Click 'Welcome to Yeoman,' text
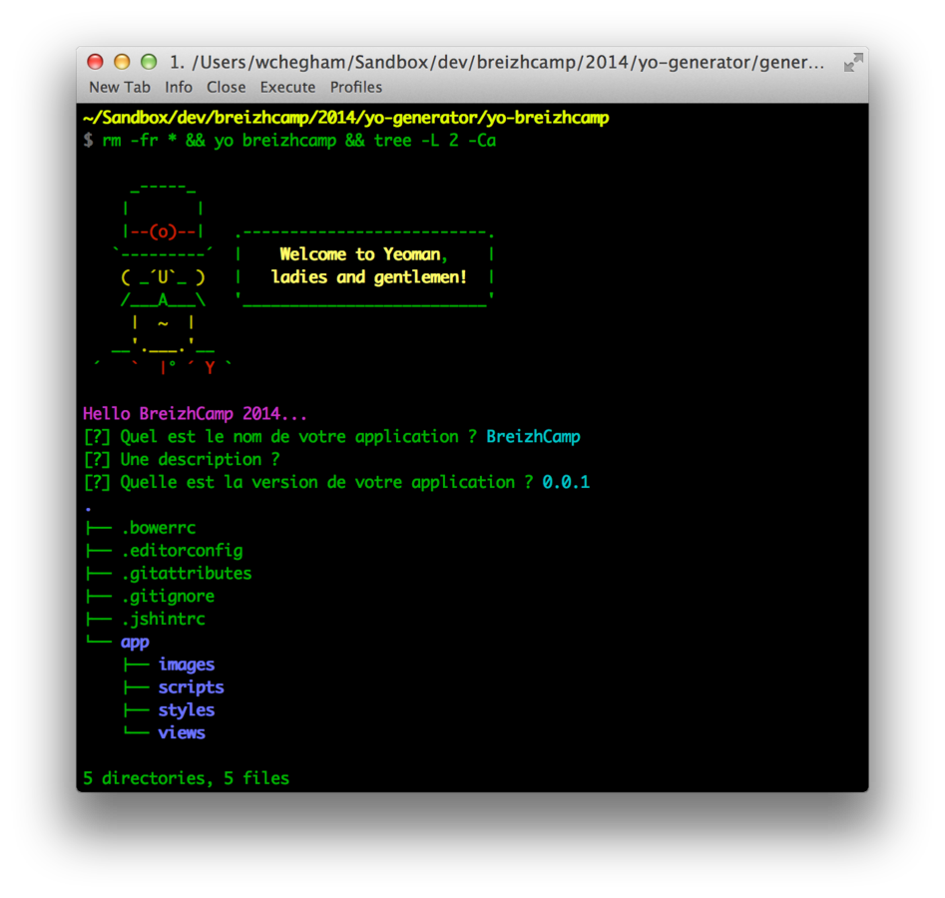This screenshot has width=945, height=898. click(x=363, y=254)
